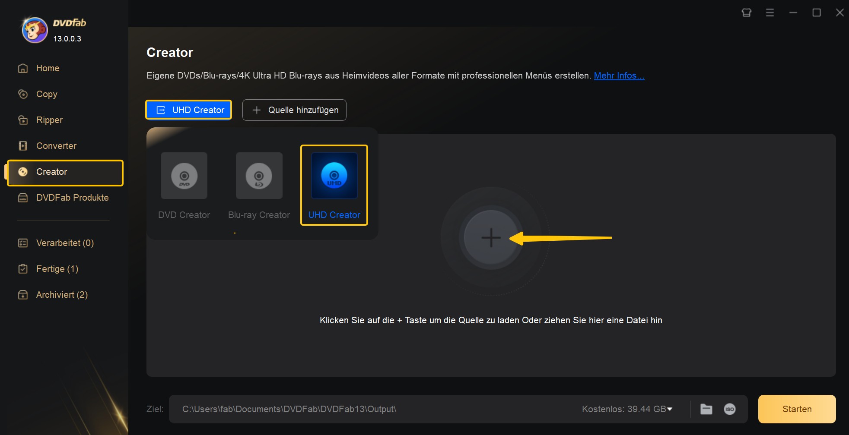This screenshot has width=849, height=435.
Task: Click the version number 13.0.0.3
Action: point(67,39)
